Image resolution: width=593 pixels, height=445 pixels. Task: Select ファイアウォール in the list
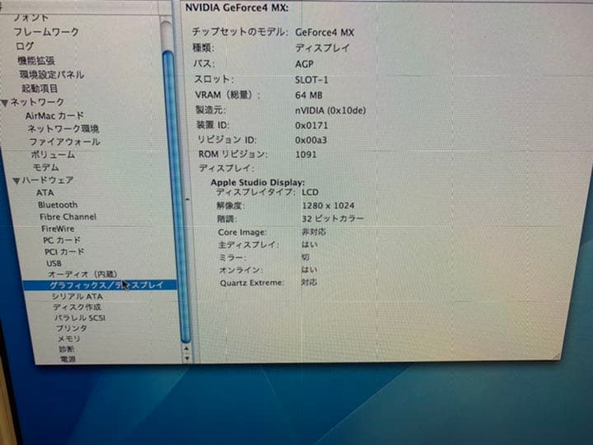65,142
